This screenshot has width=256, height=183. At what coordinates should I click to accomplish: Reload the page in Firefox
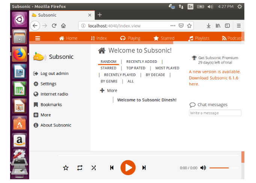54,26
